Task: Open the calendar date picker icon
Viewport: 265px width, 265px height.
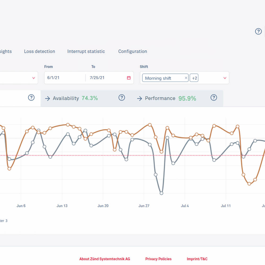Action: click(x=129, y=78)
